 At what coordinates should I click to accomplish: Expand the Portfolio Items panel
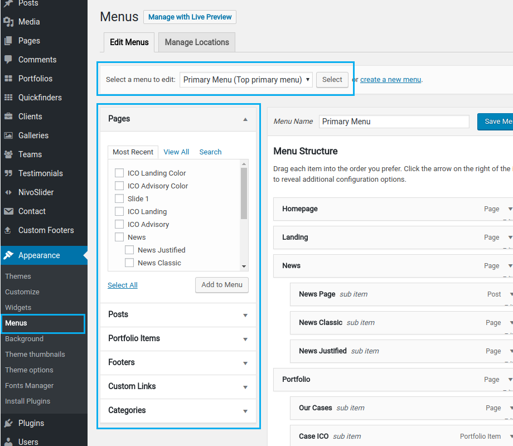(x=177, y=338)
